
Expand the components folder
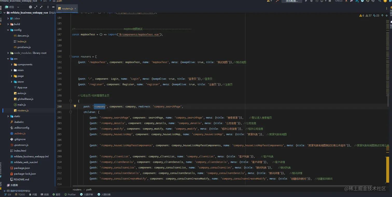pyautogui.click(x=11, y=64)
